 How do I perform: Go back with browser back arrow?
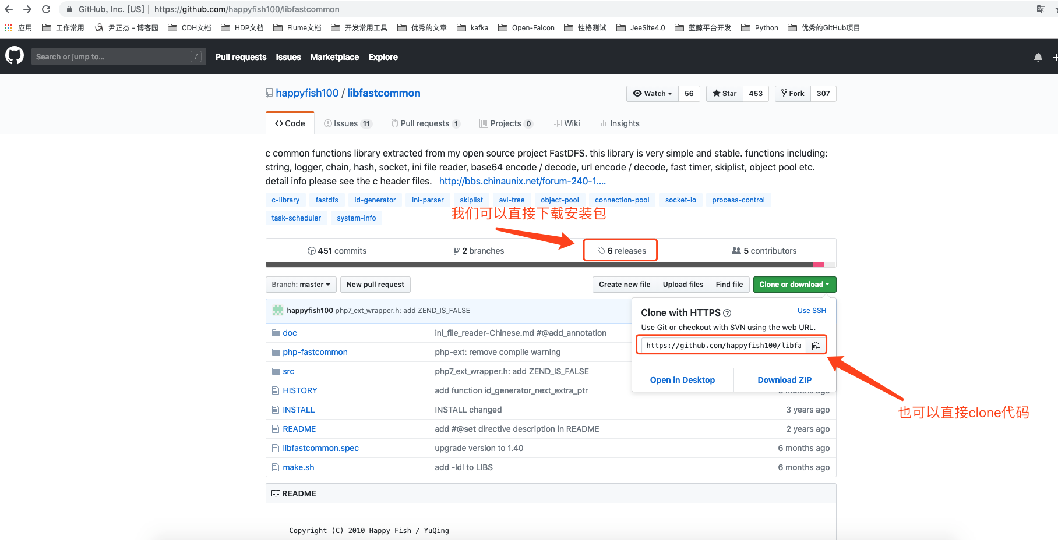tap(9, 9)
